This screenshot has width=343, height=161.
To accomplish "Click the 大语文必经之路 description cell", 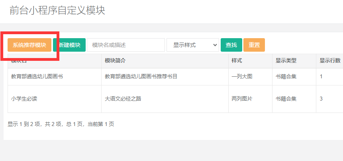I will [x=165, y=99].
